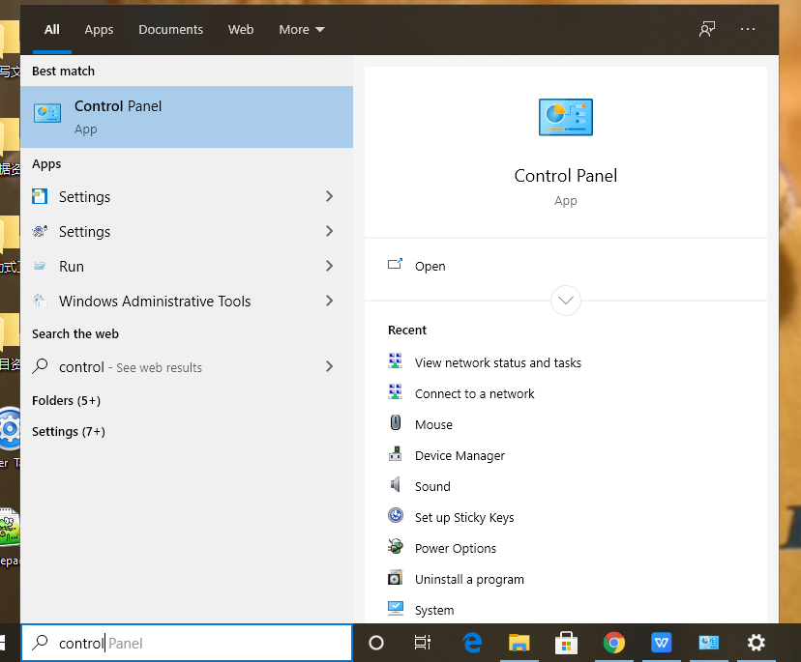Expand the More filter dropdown
The height and width of the screenshot is (662, 801).
point(302,30)
